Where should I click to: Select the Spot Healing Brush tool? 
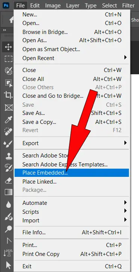pos(8,132)
